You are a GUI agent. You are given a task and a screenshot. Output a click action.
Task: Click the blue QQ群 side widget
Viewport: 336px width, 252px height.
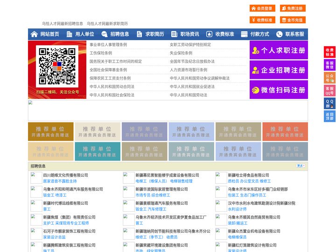pos(329,104)
